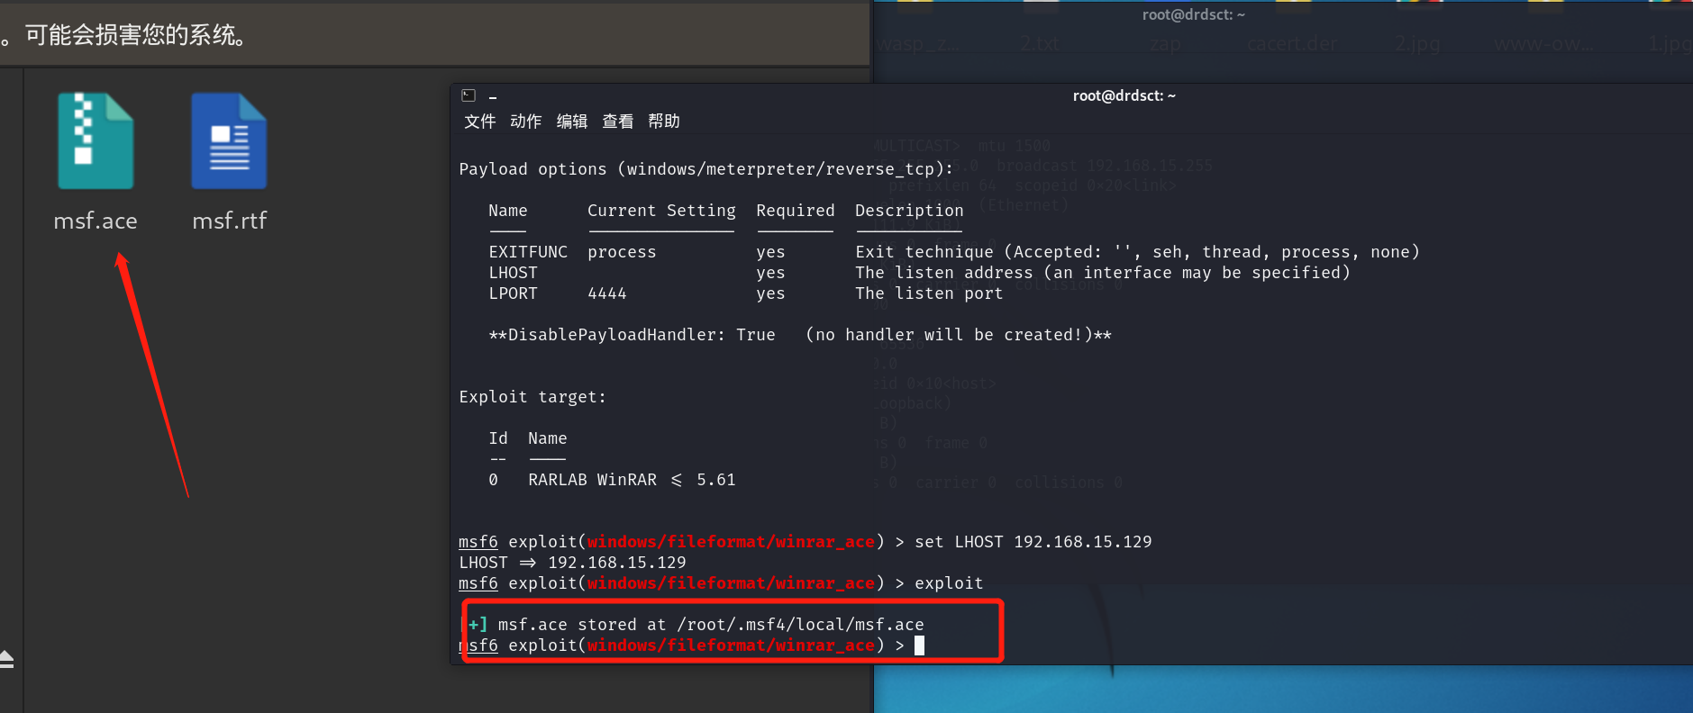Click the 'The listen port' description
Screen dimensions: 1693x713
[929, 293]
